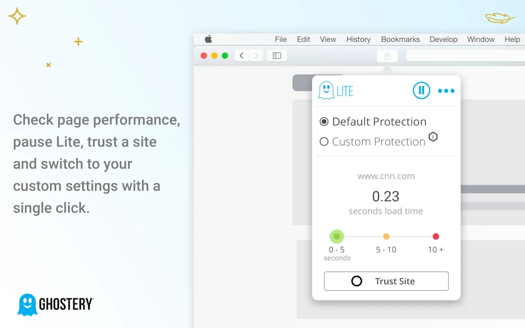Image resolution: width=525 pixels, height=328 pixels.
Task: Click the Ghostery LITE ghost logo in the popup
Action: point(327,90)
